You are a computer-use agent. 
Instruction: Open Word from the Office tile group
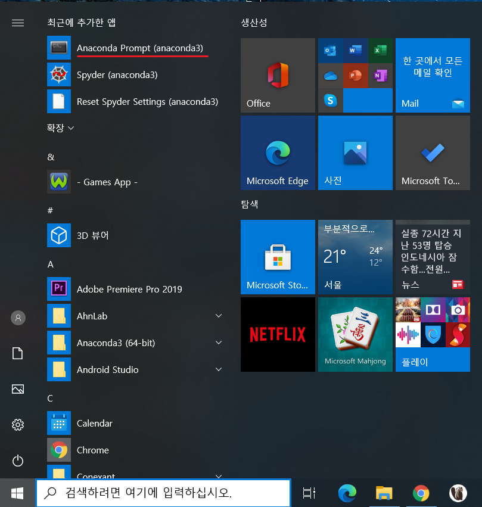click(355, 51)
